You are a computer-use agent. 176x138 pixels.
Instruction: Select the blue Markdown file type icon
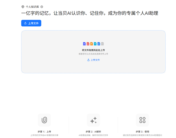tap(84, 44)
